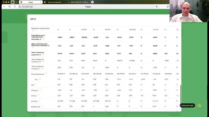Viewport: 209px width, 117px height.
Task: Switch to the Доход портфелей tab
Action: [x=54, y=2]
